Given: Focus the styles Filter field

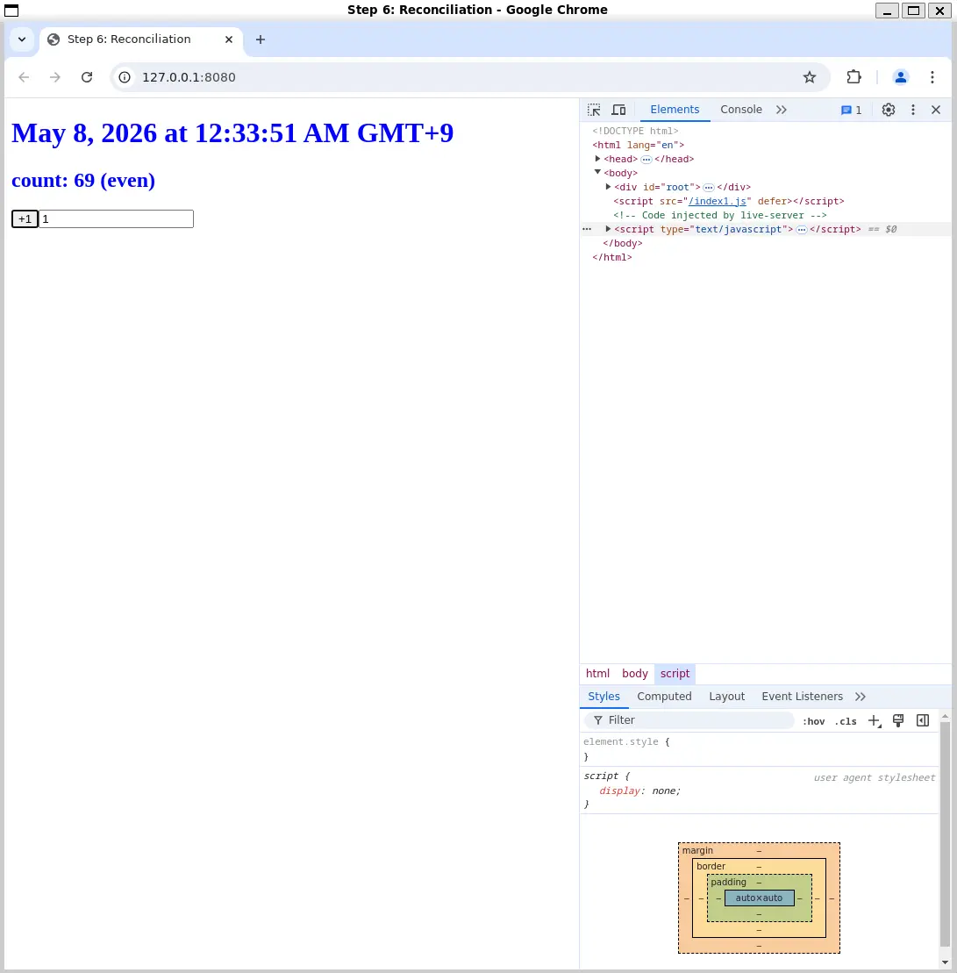Looking at the screenshot, I should pyautogui.click(x=689, y=720).
